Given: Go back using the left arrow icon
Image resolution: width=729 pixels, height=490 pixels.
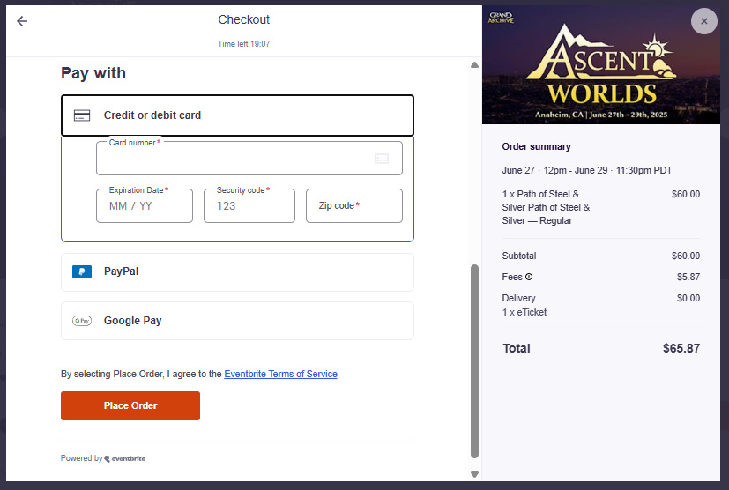Looking at the screenshot, I should tap(22, 21).
